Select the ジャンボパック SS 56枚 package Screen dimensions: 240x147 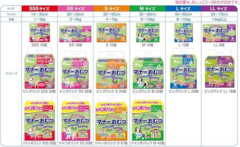coord(76,118)
